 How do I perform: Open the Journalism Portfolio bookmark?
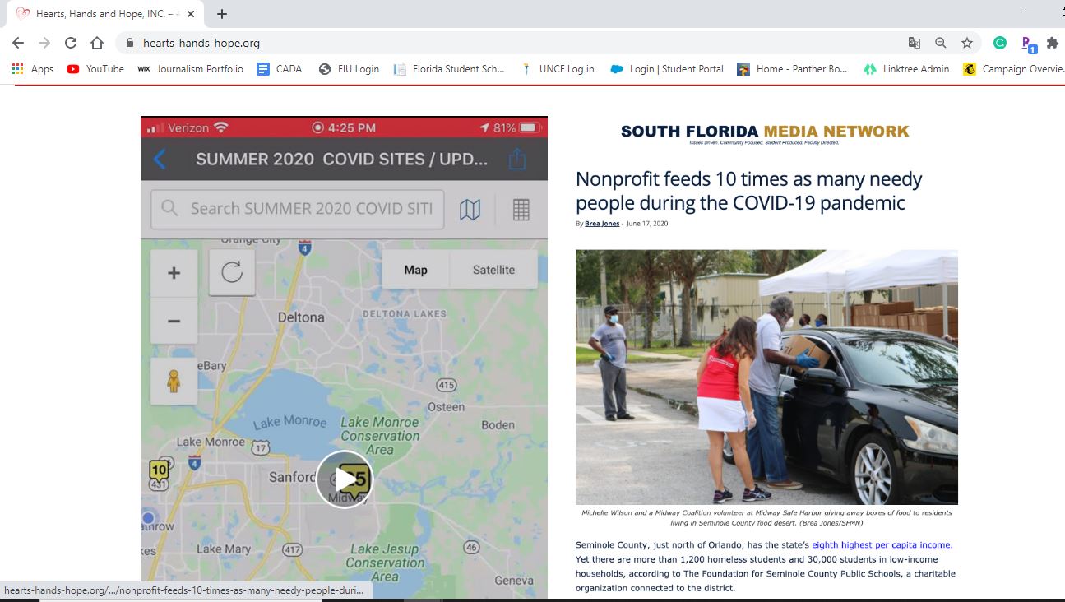[191, 69]
